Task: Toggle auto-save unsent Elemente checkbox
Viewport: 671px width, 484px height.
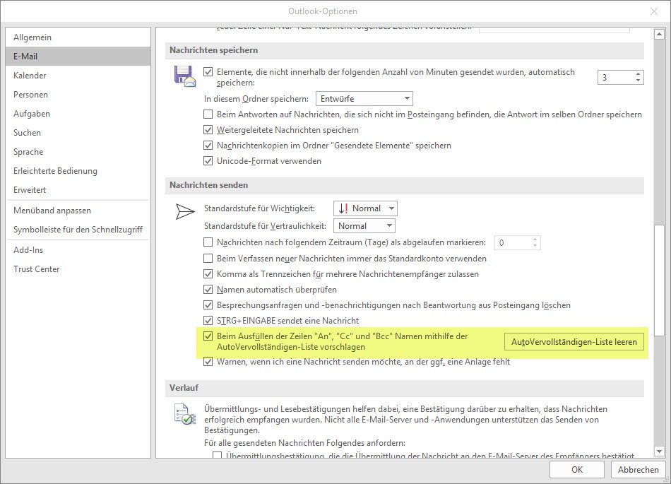Action: [208, 72]
